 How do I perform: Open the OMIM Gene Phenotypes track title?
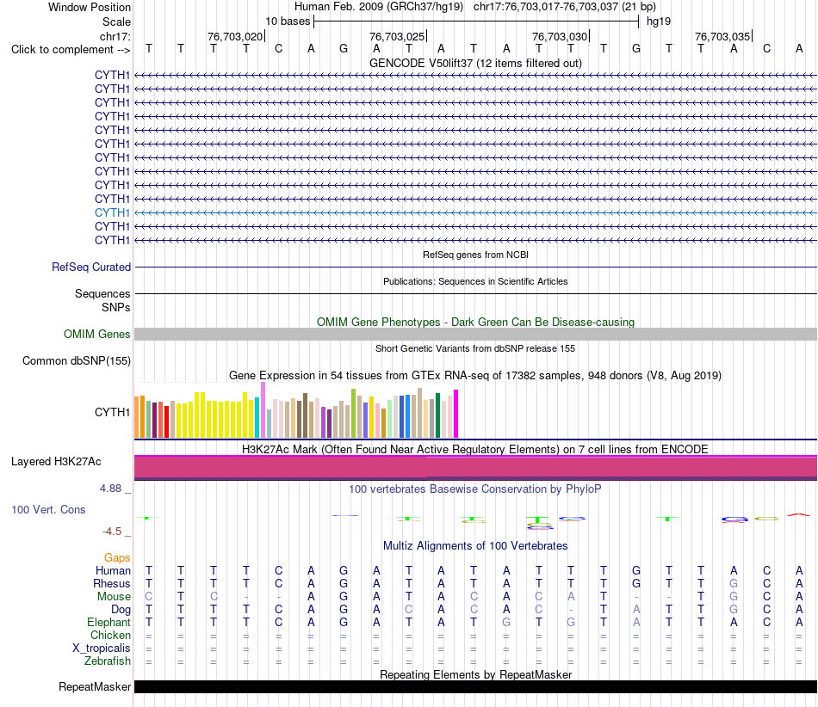(475, 322)
